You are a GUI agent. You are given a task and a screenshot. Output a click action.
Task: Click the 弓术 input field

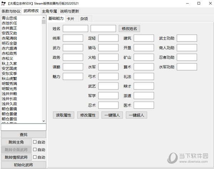108,76
